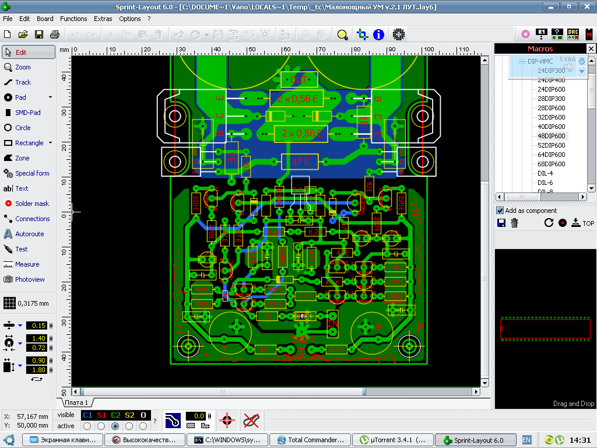Select the 48DIP600 macro
Image resolution: width=597 pixels, height=448 pixels.
(552, 136)
